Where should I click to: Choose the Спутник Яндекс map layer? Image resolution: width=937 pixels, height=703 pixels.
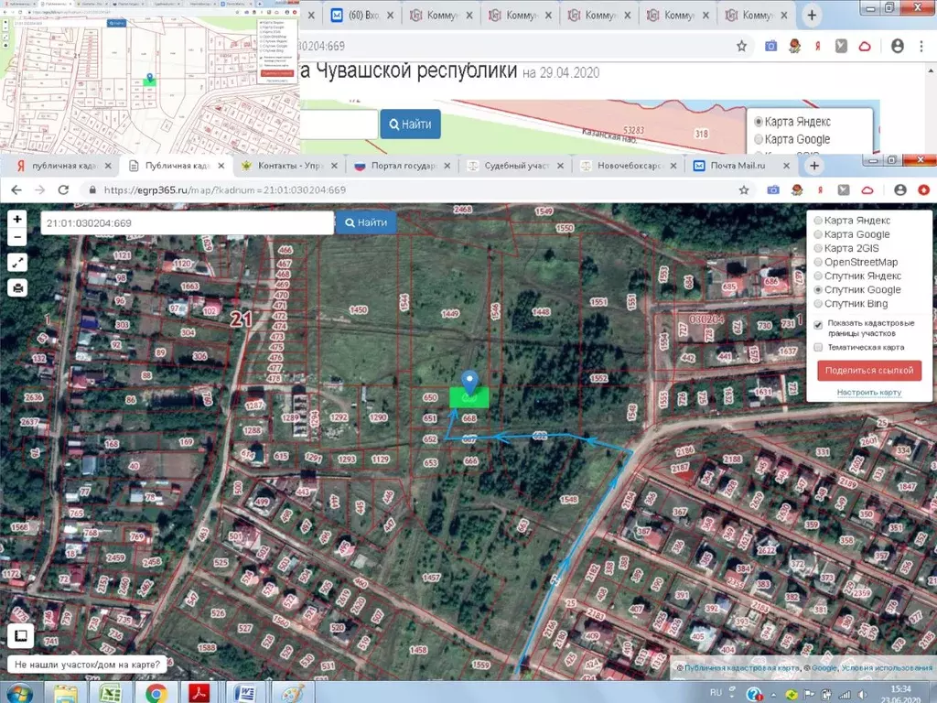point(818,276)
